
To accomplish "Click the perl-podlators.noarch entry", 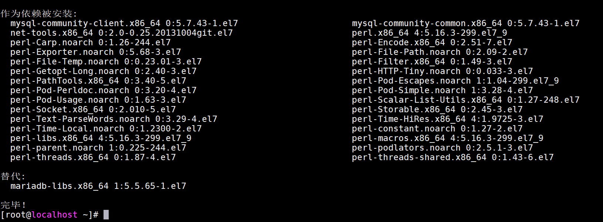I will point(443,148).
